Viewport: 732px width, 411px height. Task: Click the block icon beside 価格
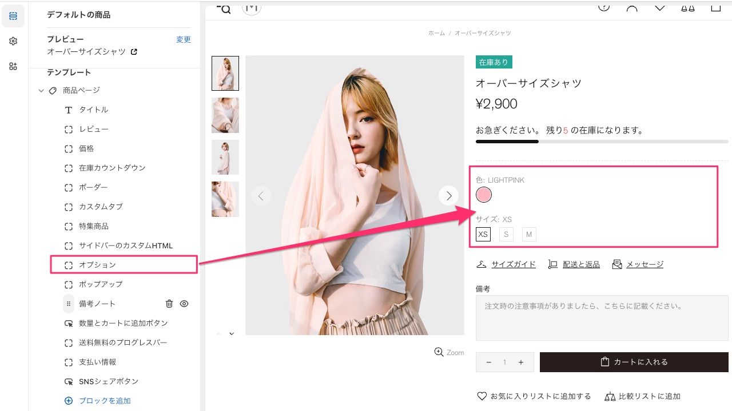pyautogui.click(x=69, y=148)
